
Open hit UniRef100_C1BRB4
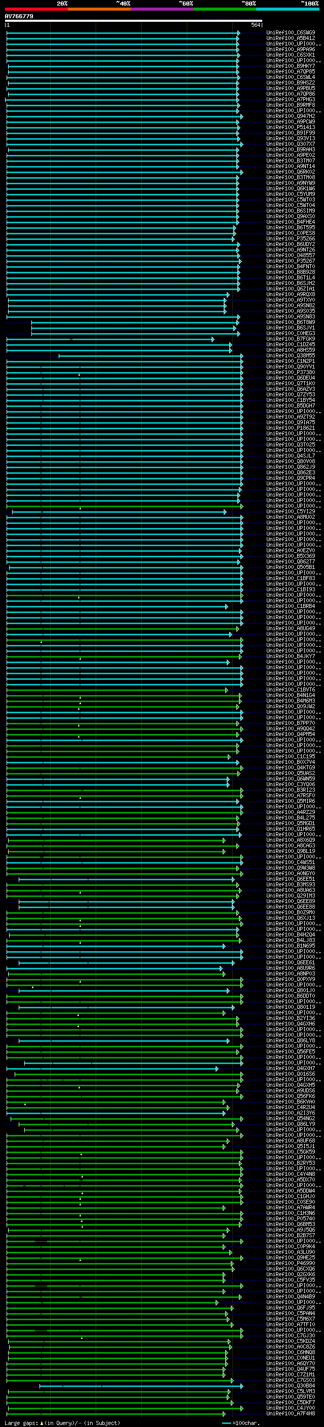[291, 606]
